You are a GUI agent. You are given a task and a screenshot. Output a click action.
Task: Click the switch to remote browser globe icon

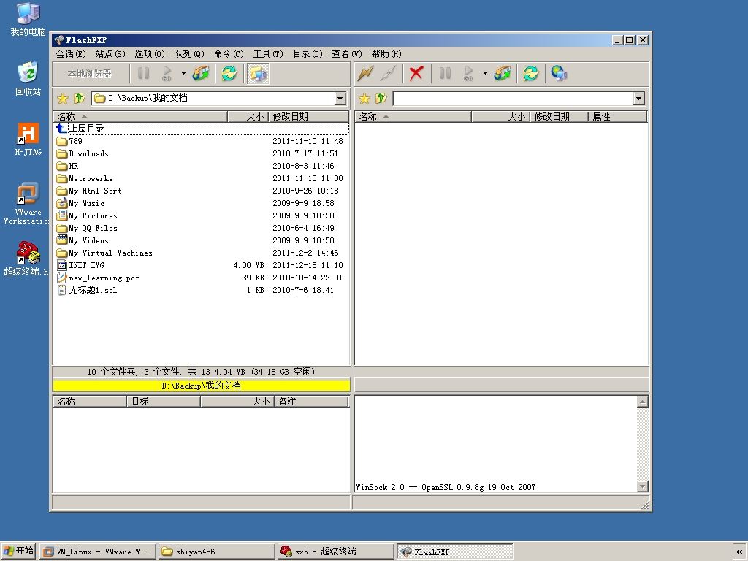point(559,74)
